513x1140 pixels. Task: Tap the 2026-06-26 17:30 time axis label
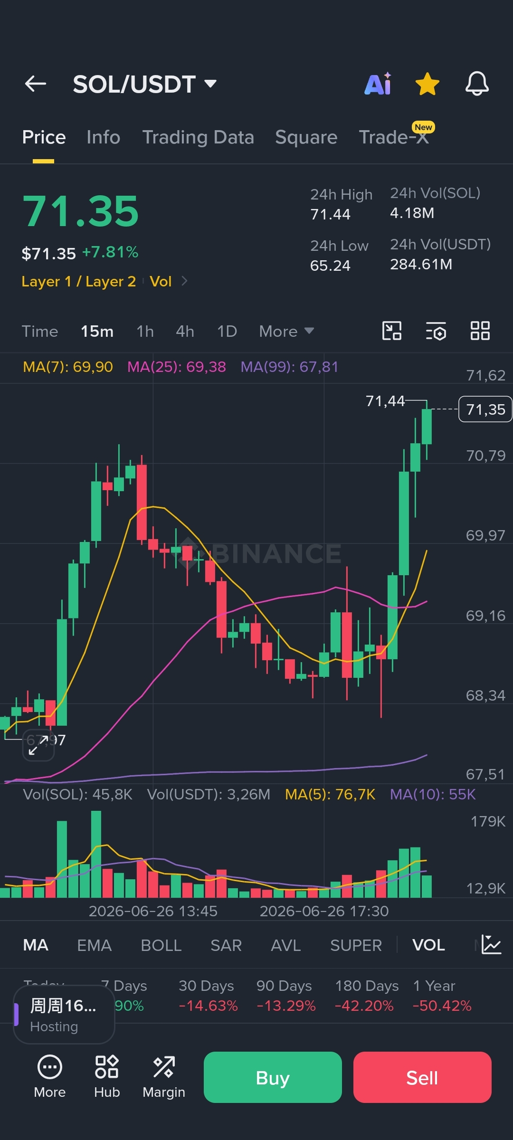click(324, 911)
